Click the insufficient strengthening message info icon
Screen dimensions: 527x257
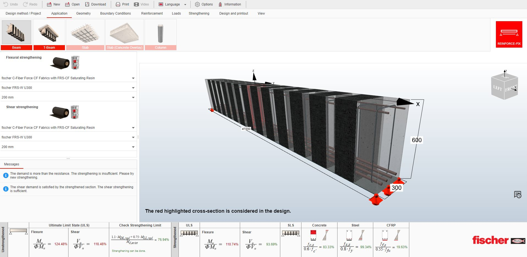tap(6, 175)
